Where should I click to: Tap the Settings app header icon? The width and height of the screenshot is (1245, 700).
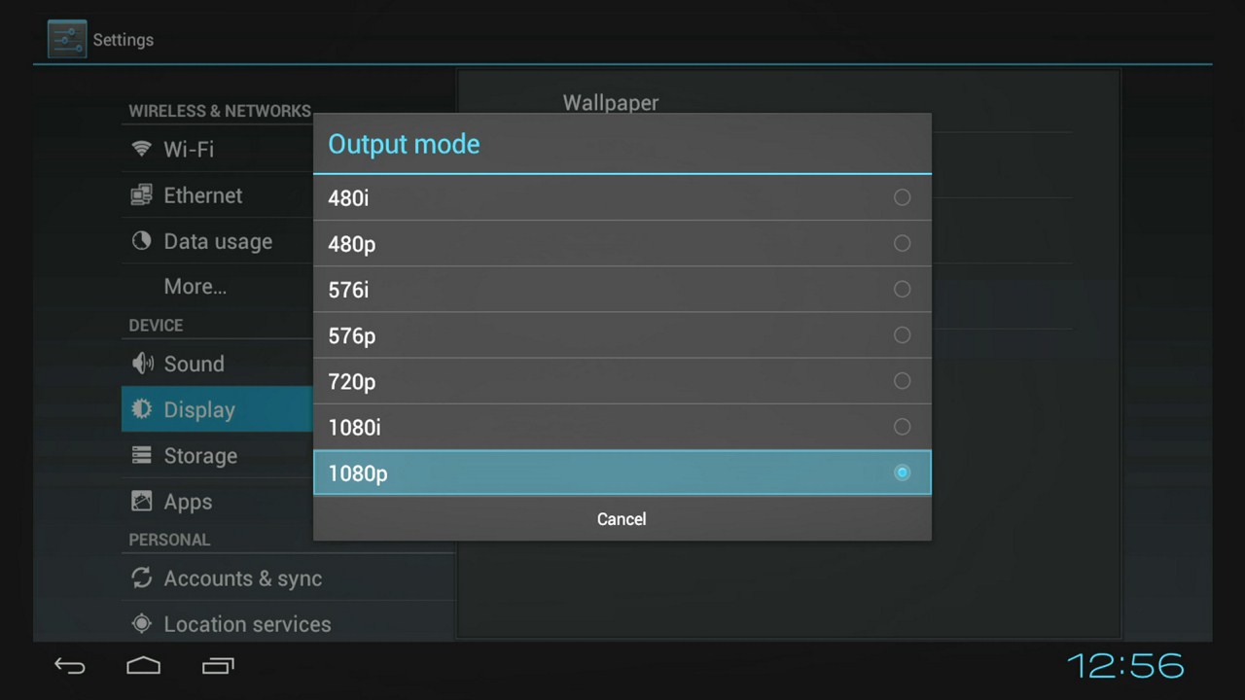point(67,40)
